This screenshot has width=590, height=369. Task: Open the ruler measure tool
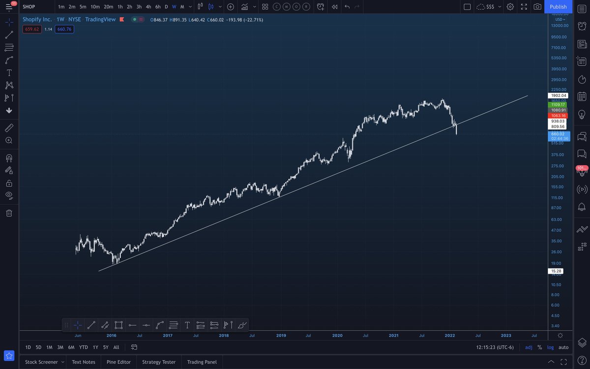click(9, 128)
